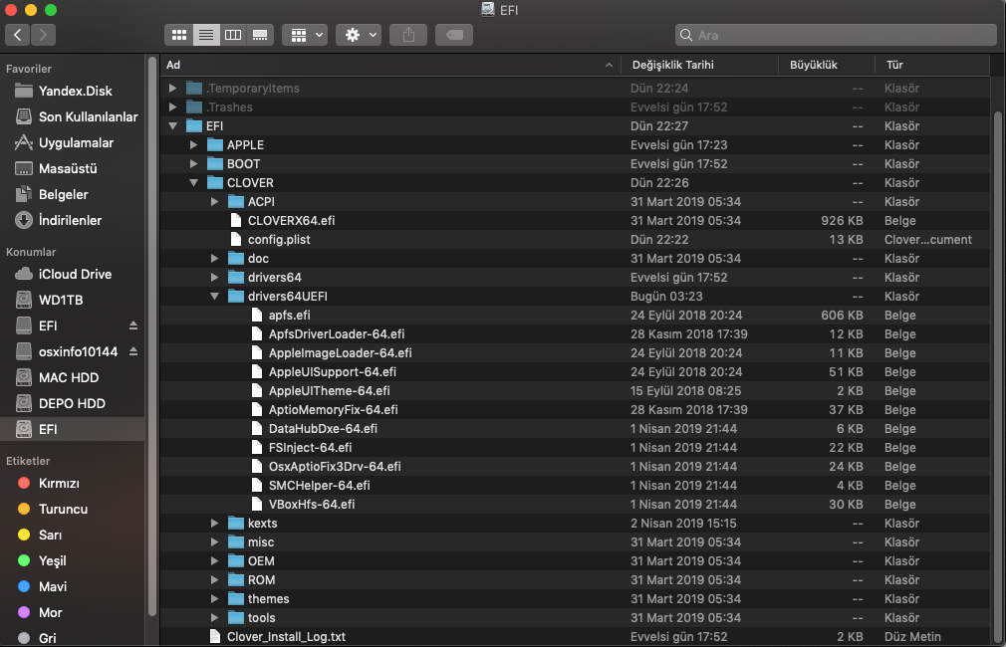Open iCloud Drive in sidebar
Screen dimensions: 1006x647
(x=75, y=275)
